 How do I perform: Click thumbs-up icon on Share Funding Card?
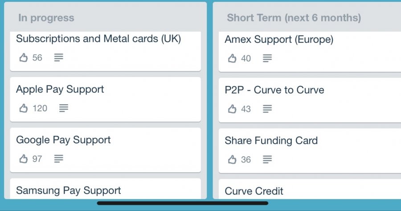point(232,159)
